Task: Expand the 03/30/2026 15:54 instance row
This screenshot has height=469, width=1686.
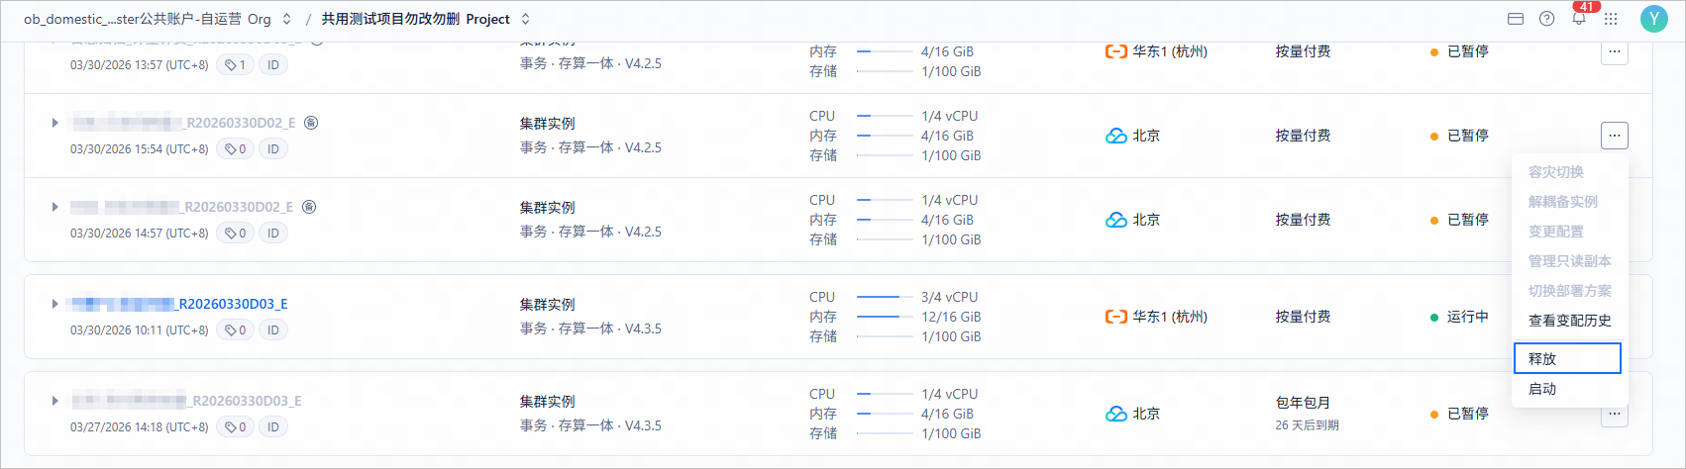Action: (x=54, y=123)
